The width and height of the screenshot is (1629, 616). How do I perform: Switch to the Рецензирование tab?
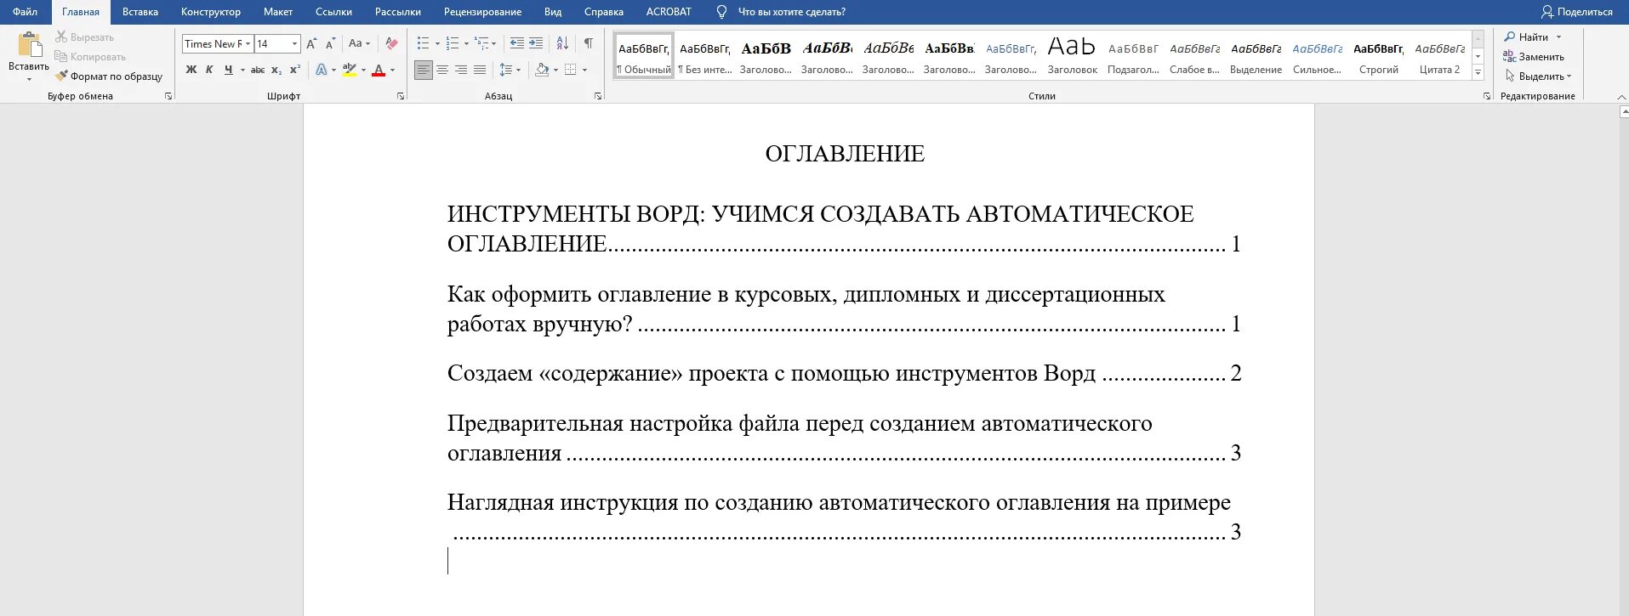pyautogui.click(x=482, y=12)
